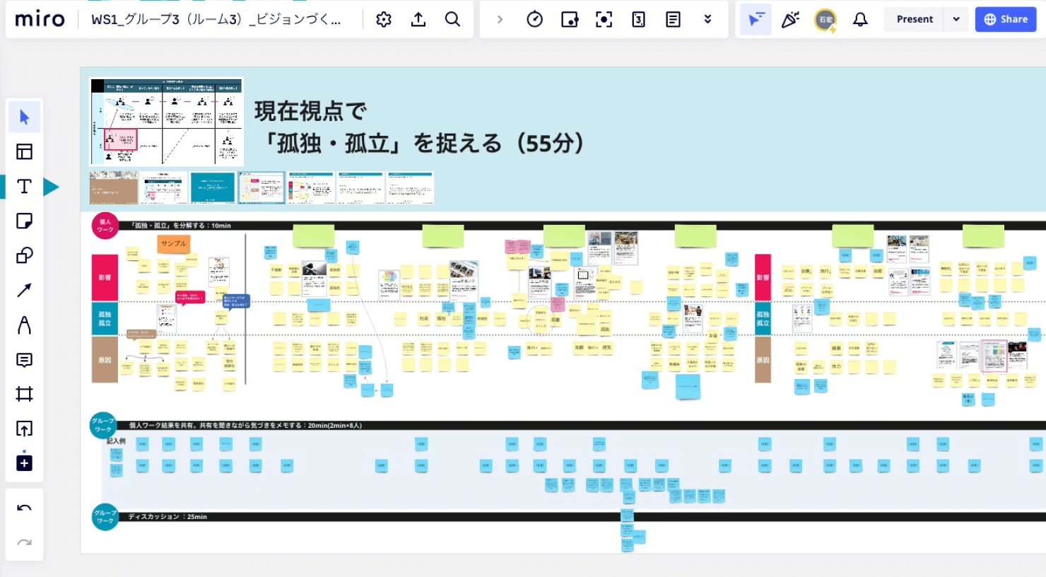Click the orange サンプル sticky note
Screen dimensions: 1046x577
point(174,243)
